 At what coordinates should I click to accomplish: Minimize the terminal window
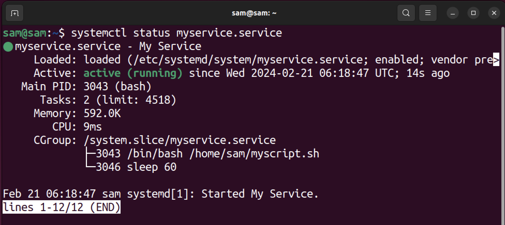[452, 13]
